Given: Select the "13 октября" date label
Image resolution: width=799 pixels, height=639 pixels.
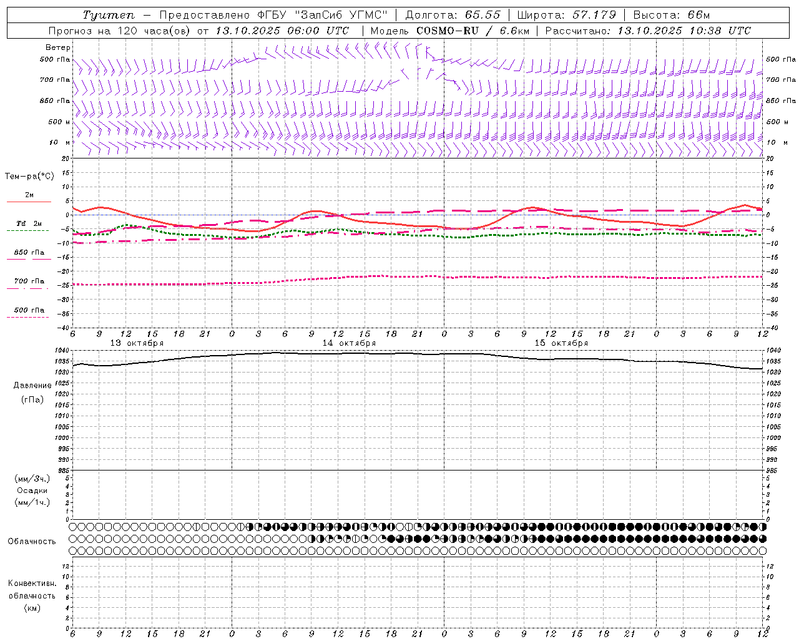Looking at the screenshot, I should 137,343.
